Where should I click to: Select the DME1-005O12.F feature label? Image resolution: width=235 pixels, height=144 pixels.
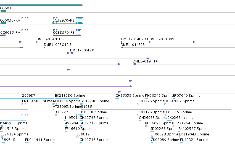click(x=58, y=45)
